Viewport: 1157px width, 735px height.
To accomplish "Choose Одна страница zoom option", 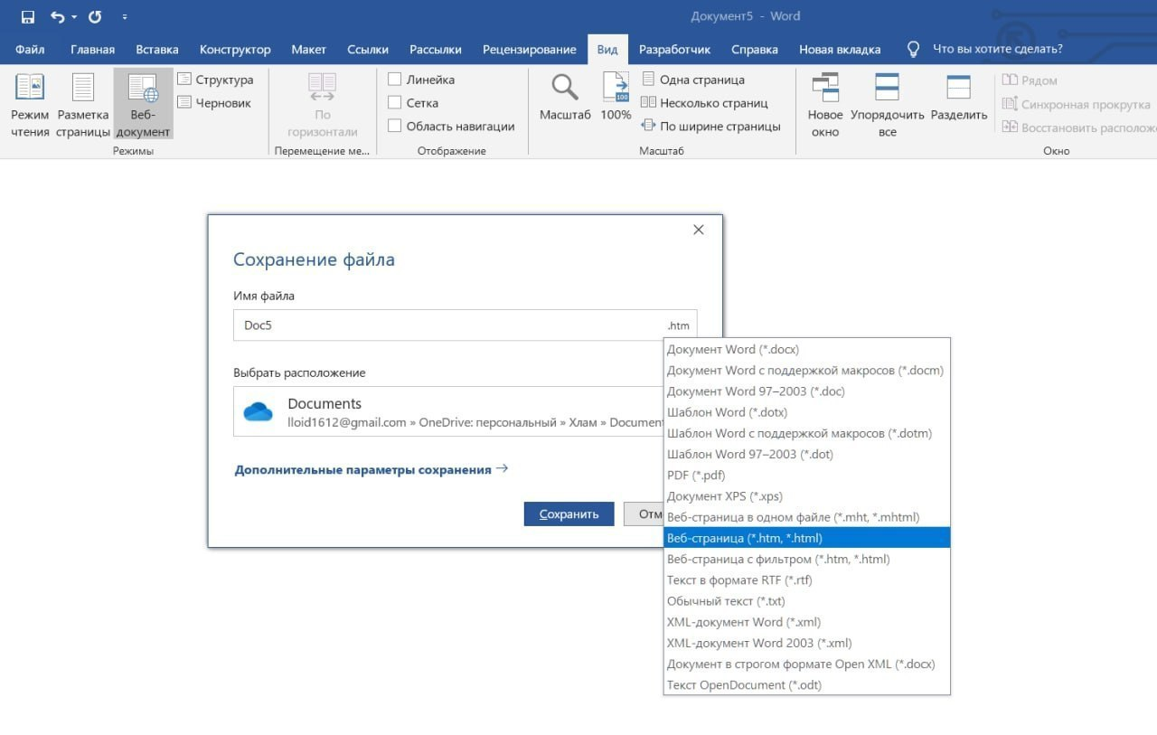I will tap(693, 80).
